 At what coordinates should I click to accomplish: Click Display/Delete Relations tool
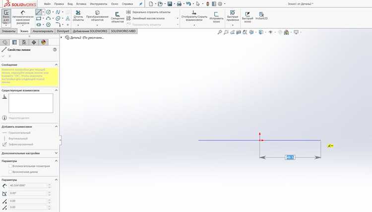click(x=194, y=16)
